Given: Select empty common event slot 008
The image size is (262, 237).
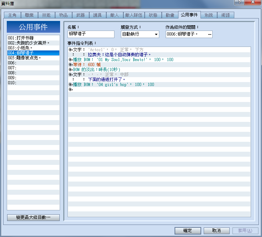Looking at the screenshot, I should tap(33, 73).
